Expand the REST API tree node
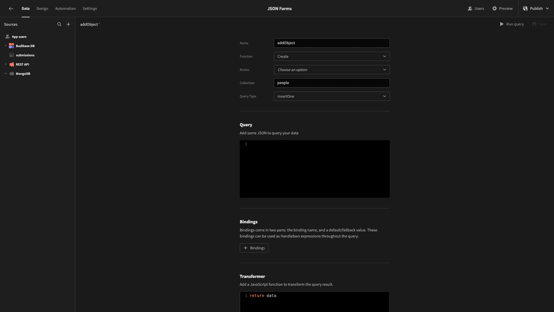The height and width of the screenshot is (312, 554). click(x=6, y=64)
